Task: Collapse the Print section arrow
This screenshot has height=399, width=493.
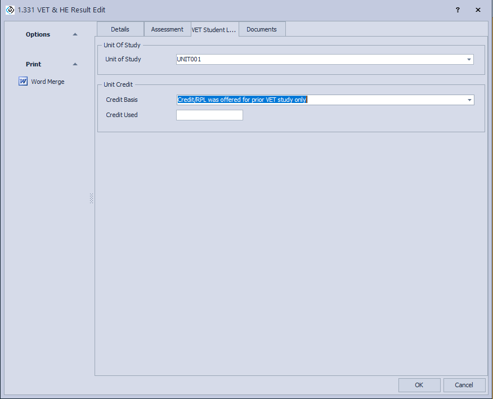Action: (x=75, y=64)
